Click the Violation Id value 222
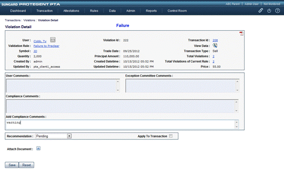Screen dimensions: 284x180 pyautogui.click(x=126, y=40)
